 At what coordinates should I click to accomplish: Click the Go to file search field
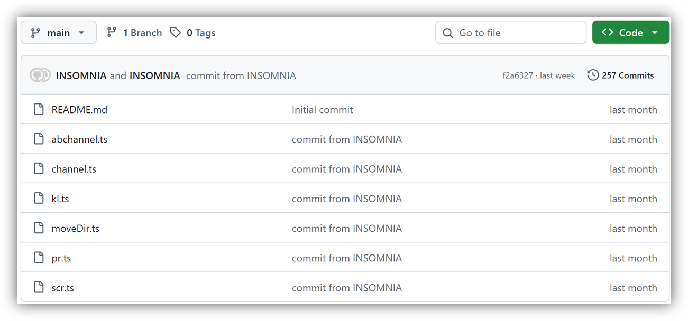pos(511,33)
